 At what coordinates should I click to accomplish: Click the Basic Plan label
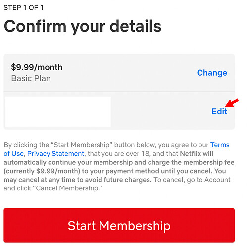(31, 78)
